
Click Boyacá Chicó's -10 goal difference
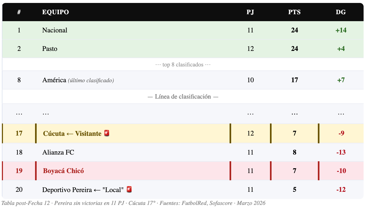click(341, 171)
